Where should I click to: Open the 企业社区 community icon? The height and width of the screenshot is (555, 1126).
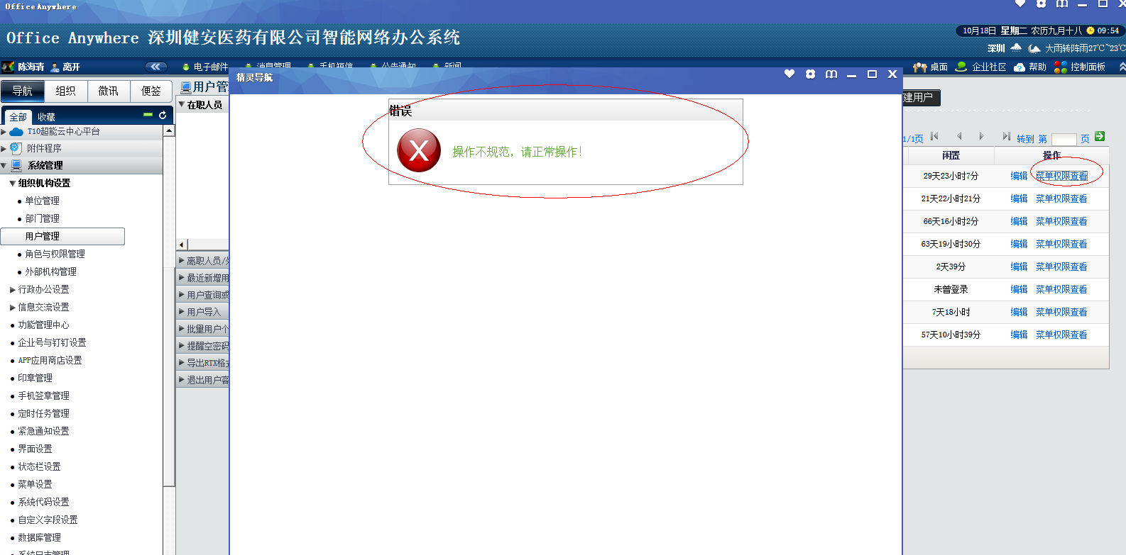(x=961, y=67)
